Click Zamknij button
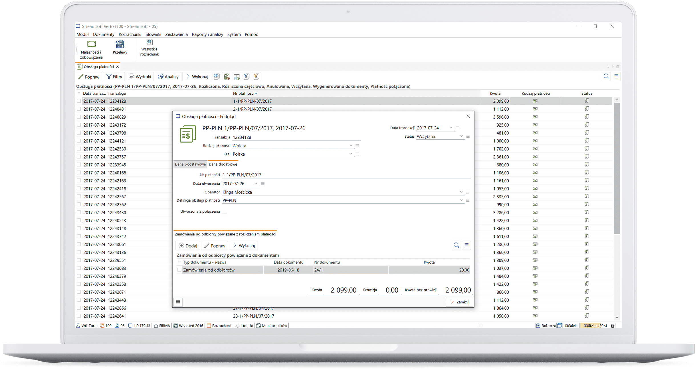This screenshot has width=699, height=380. 460,302
